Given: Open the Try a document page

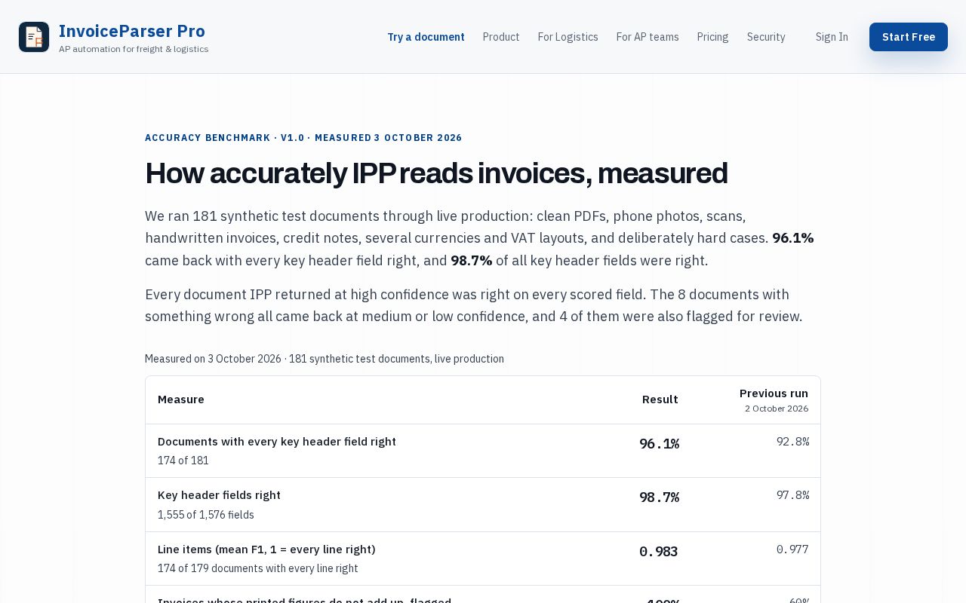Looking at the screenshot, I should point(426,37).
